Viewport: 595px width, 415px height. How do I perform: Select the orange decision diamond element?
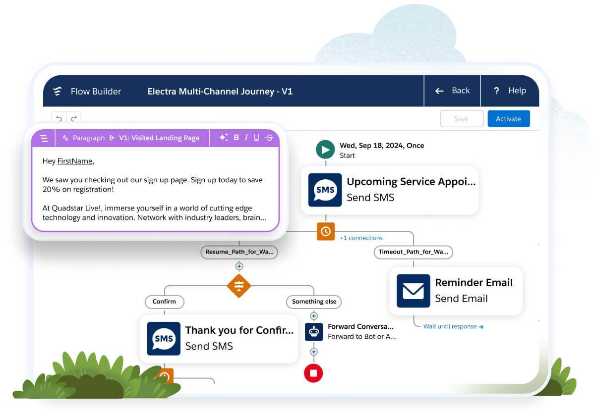pyautogui.click(x=239, y=286)
